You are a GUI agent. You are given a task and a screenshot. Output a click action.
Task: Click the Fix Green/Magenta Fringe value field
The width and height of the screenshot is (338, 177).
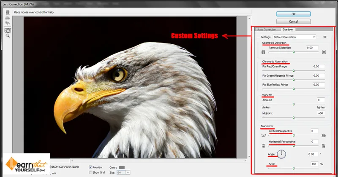point(319,75)
